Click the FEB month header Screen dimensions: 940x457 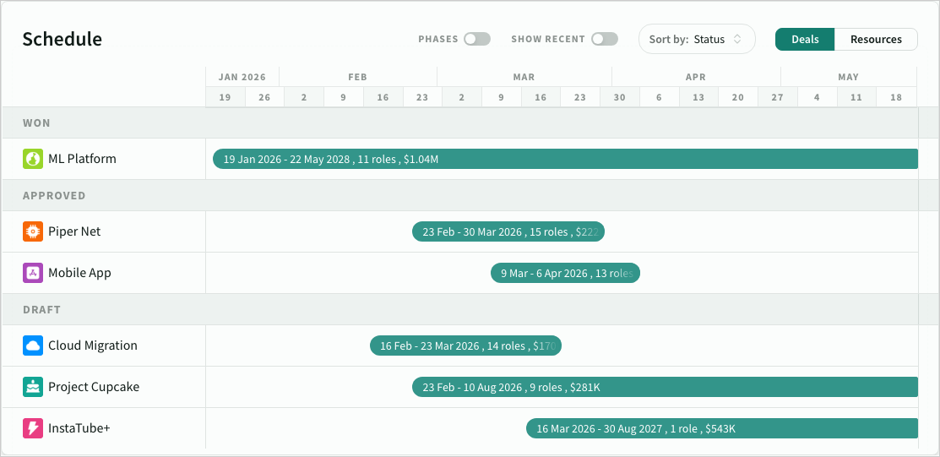pos(358,77)
